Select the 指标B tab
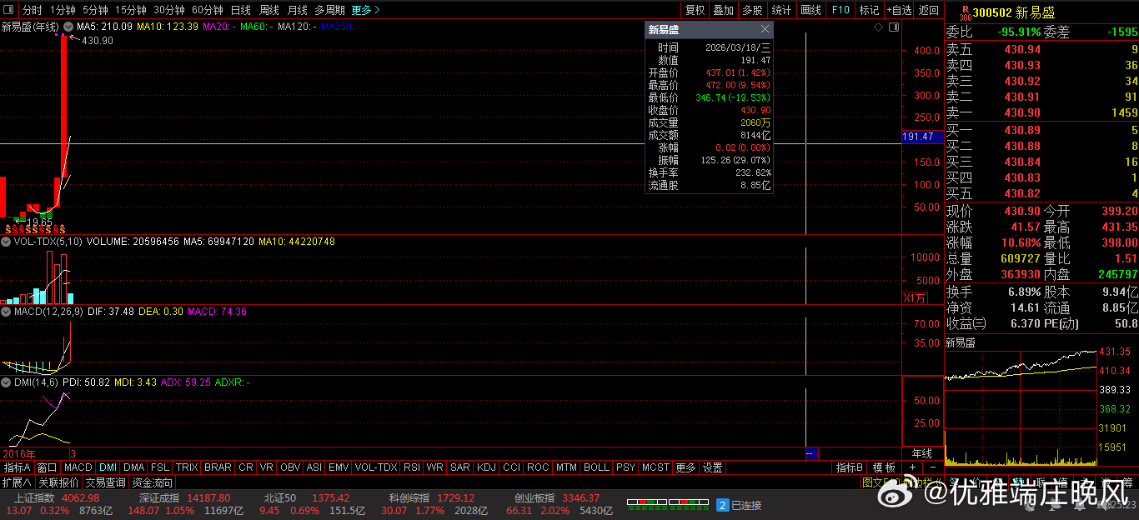This screenshot has height=520, width=1139. coord(850,467)
